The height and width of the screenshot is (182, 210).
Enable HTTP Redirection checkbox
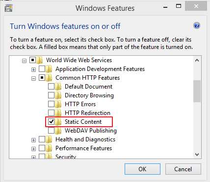coord(51,113)
